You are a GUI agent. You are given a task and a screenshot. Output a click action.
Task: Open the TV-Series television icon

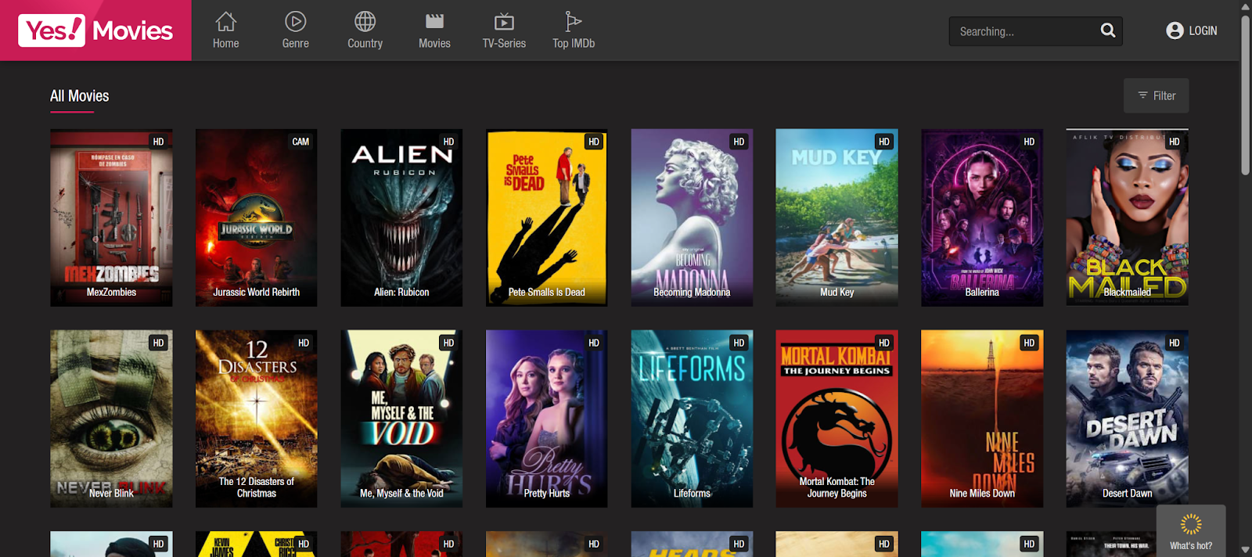pos(504,21)
